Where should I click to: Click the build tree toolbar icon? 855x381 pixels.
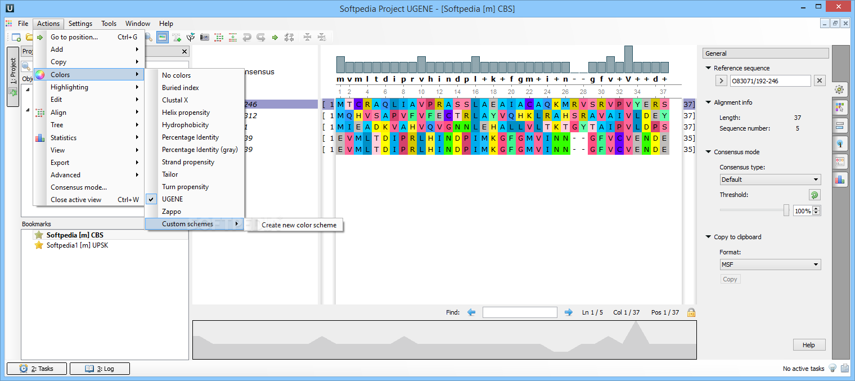[x=191, y=37]
